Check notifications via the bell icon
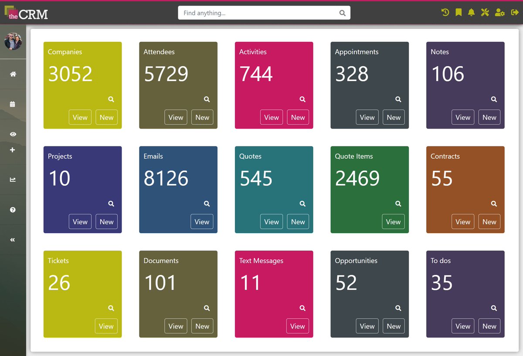 tap(471, 12)
